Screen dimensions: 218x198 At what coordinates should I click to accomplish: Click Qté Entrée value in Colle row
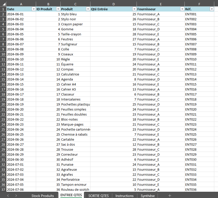tap(114, 49)
